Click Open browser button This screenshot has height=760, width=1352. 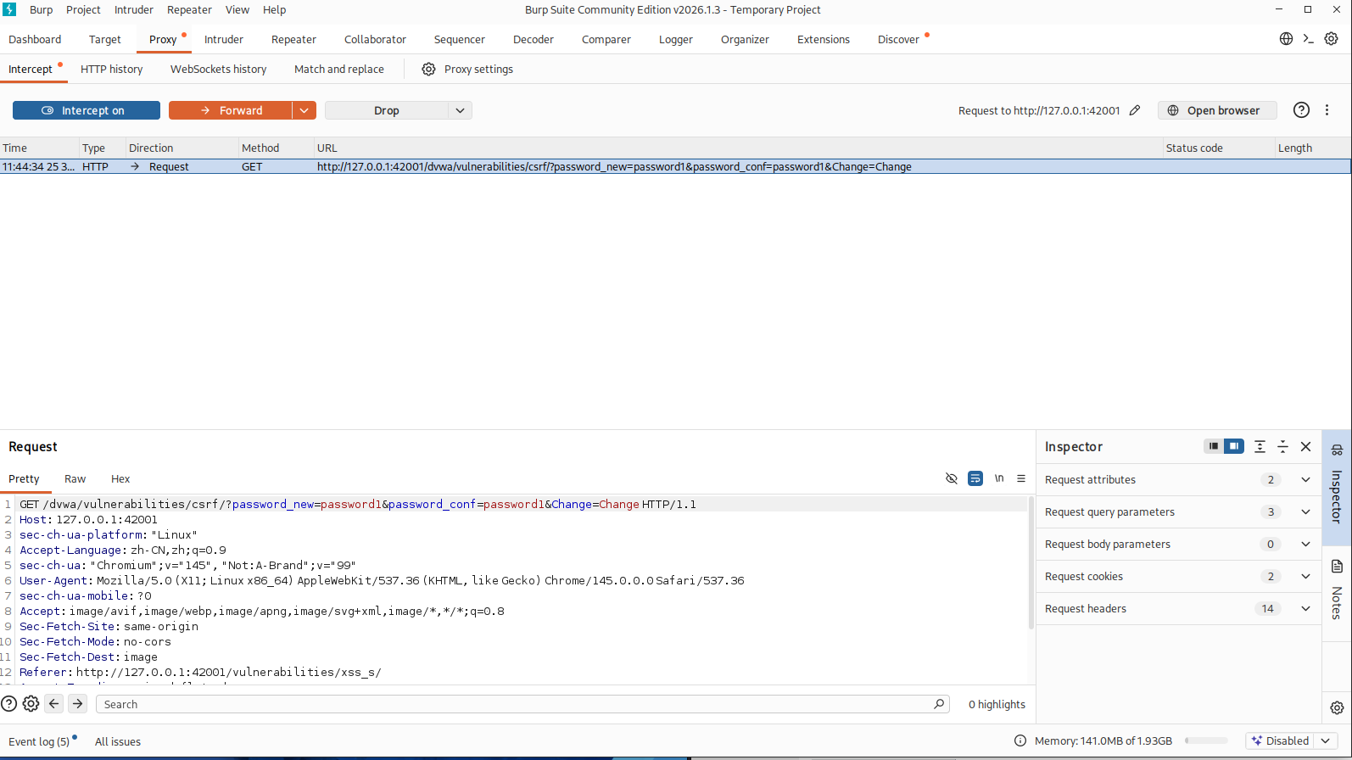(x=1217, y=110)
